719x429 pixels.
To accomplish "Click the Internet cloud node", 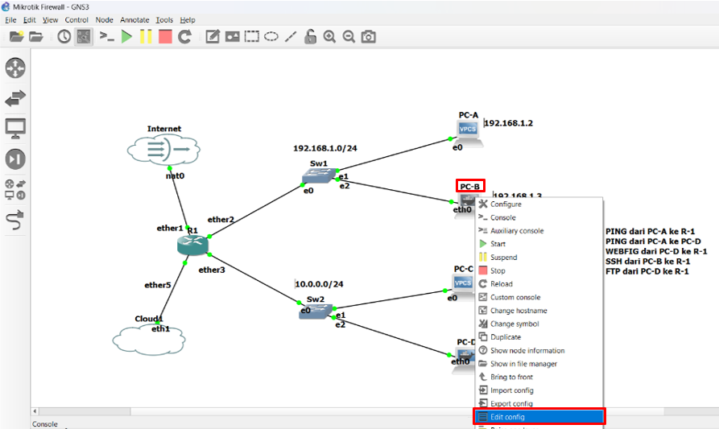I will click(163, 150).
